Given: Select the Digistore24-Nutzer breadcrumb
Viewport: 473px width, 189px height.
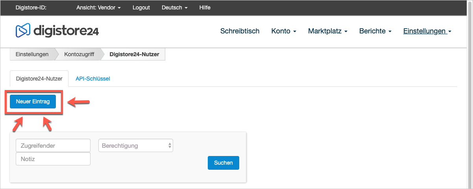Looking at the screenshot, I should click(134, 55).
